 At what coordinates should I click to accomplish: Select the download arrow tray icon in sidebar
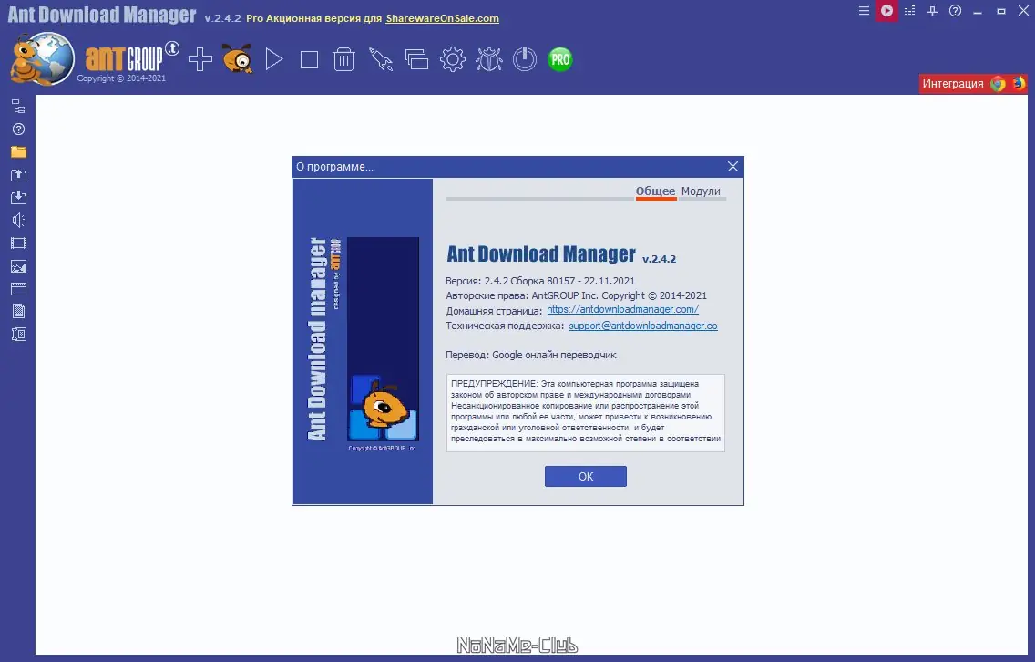point(18,198)
